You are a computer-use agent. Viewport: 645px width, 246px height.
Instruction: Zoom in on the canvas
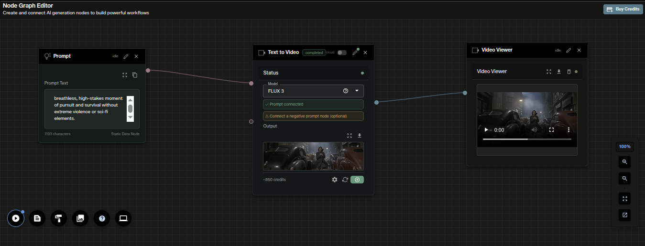tap(624, 162)
